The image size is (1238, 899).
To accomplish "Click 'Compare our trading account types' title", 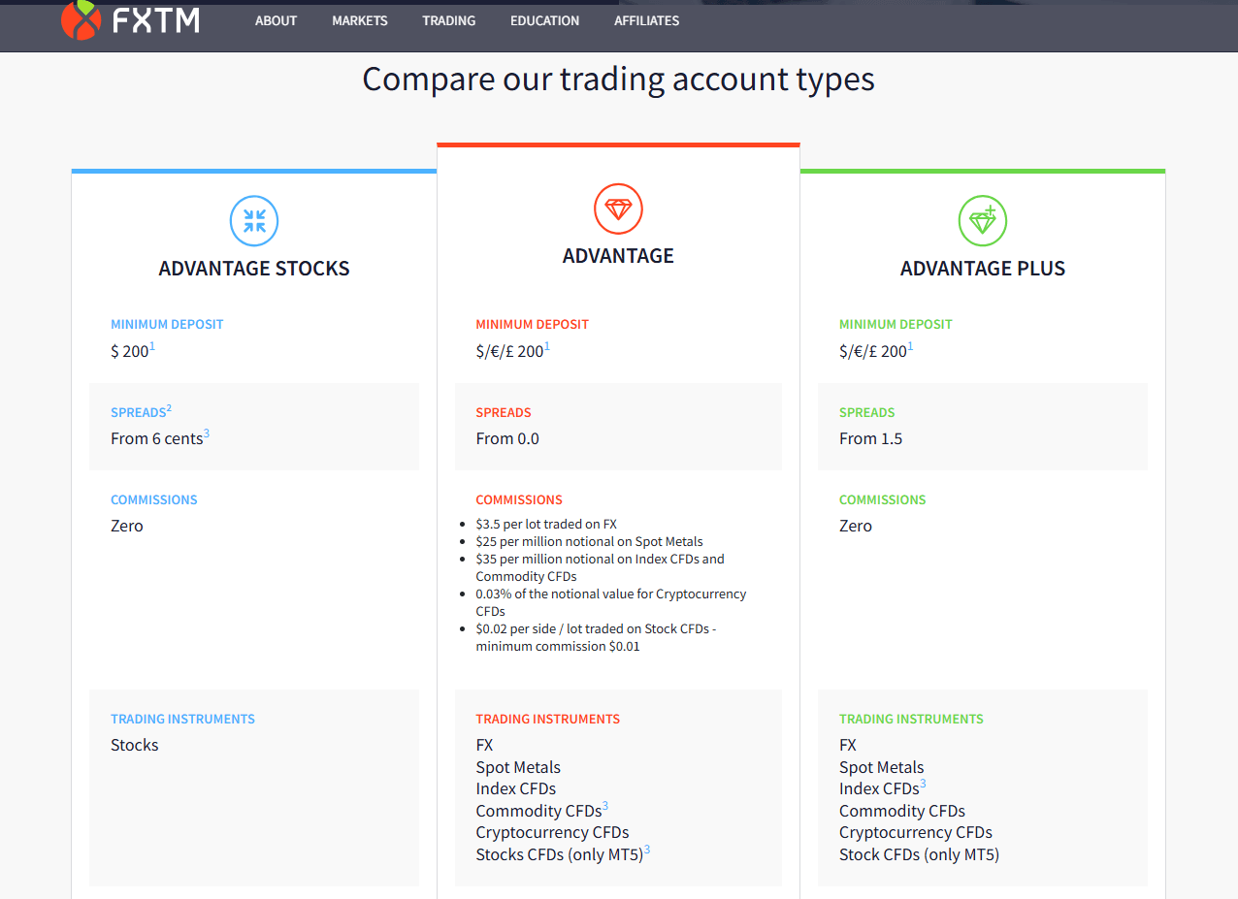I will [x=619, y=79].
